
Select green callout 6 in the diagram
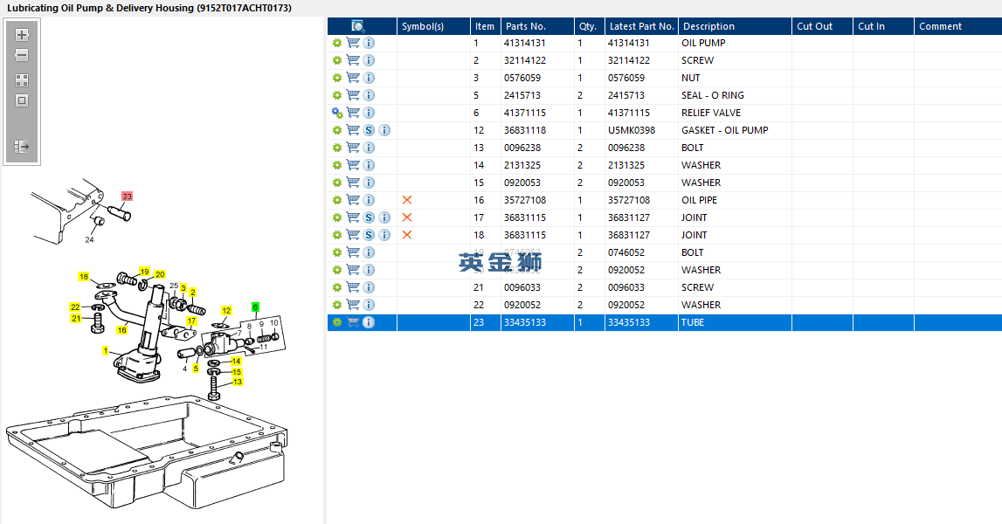[x=256, y=307]
